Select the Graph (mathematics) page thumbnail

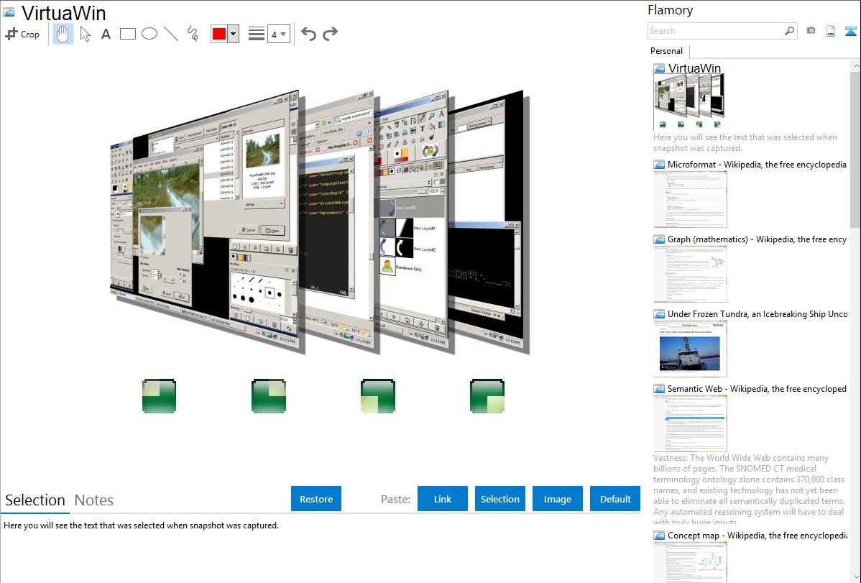tap(690, 274)
